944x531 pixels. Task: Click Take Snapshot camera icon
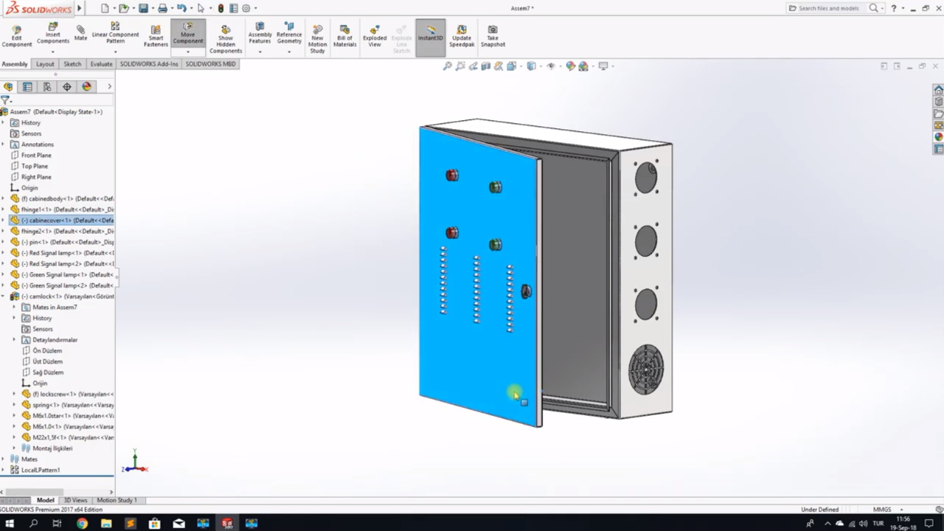[493, 35]
